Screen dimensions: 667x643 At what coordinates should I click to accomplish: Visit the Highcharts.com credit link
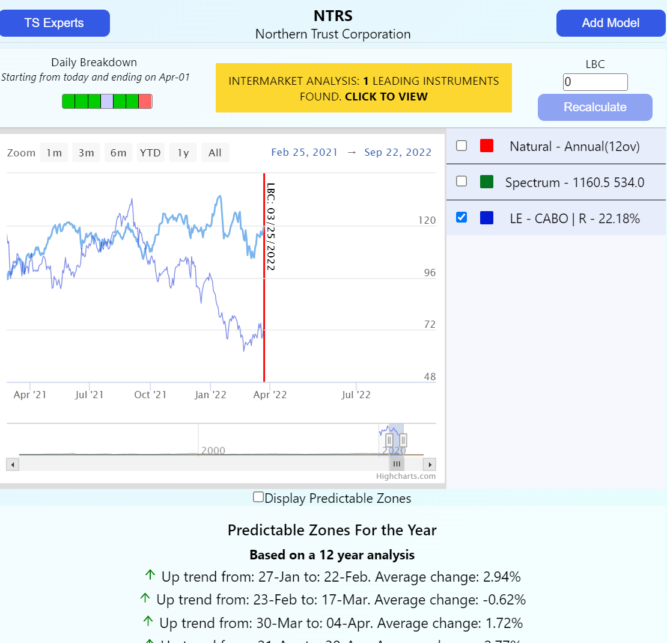pos(407,476)
